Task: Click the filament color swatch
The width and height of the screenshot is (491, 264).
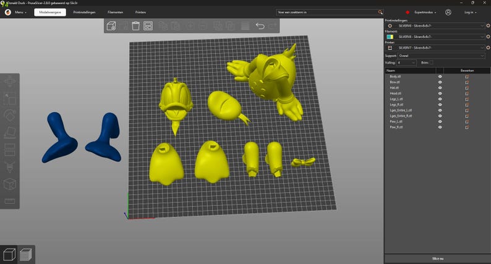Action: tap(390, 36)
